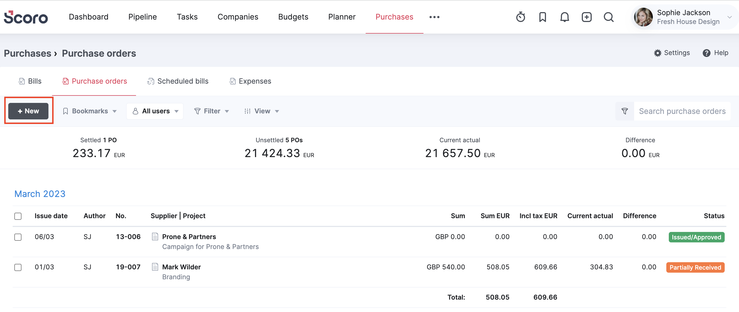Sort by Issue date column header
Image resolution: width=739 pixels, height=312 pixels.
51,216
